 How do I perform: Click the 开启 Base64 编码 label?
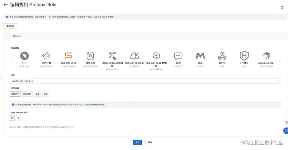[19, 113]
